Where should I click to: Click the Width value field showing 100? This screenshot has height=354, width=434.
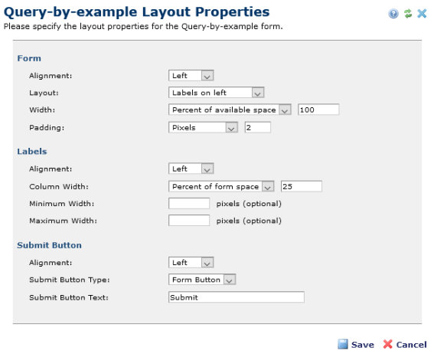point(318,110)
